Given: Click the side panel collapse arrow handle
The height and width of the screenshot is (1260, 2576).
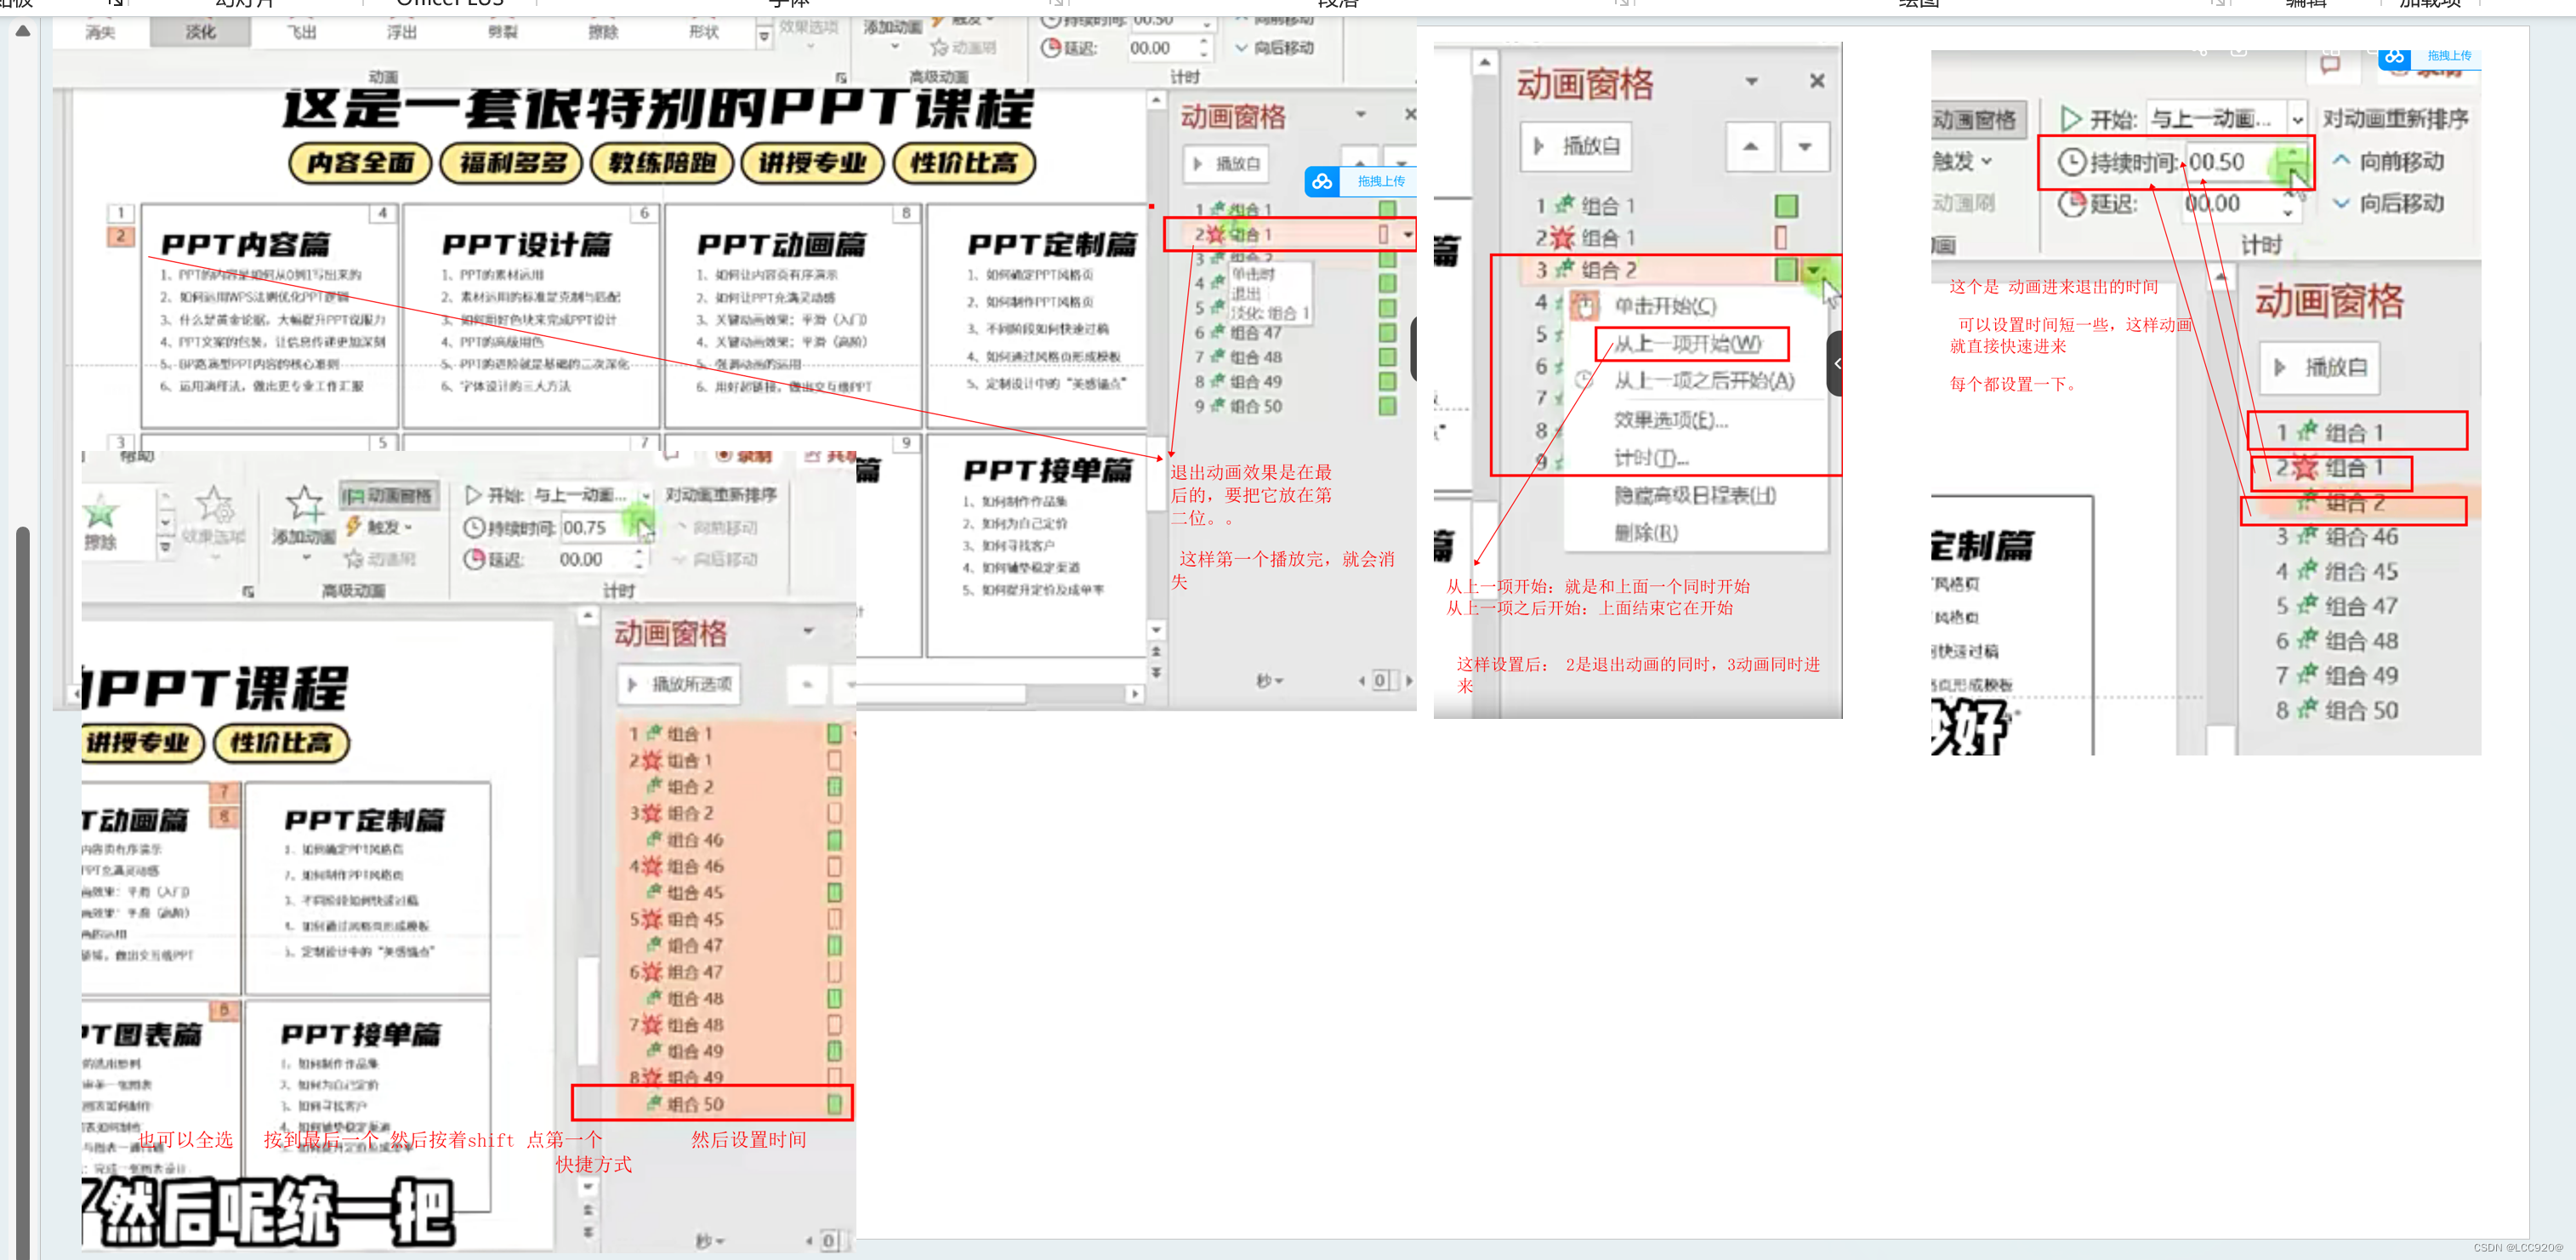Looking at the screenshot, I should coord(1836,363).
